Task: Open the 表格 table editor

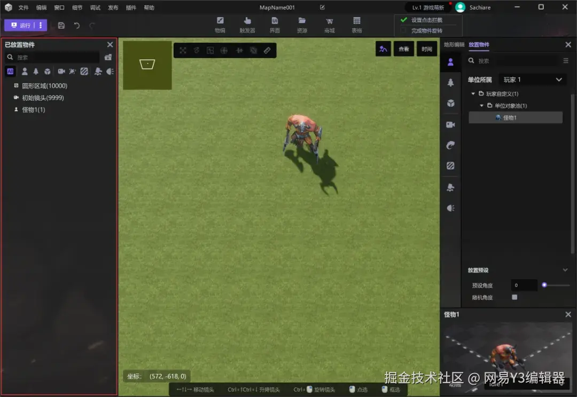Action: tap(357, 25)
